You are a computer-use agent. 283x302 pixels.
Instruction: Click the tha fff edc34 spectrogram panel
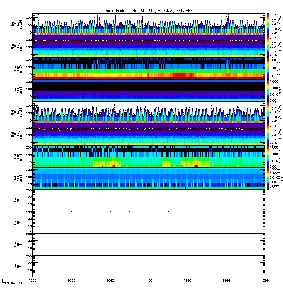(x=149, y=25)
